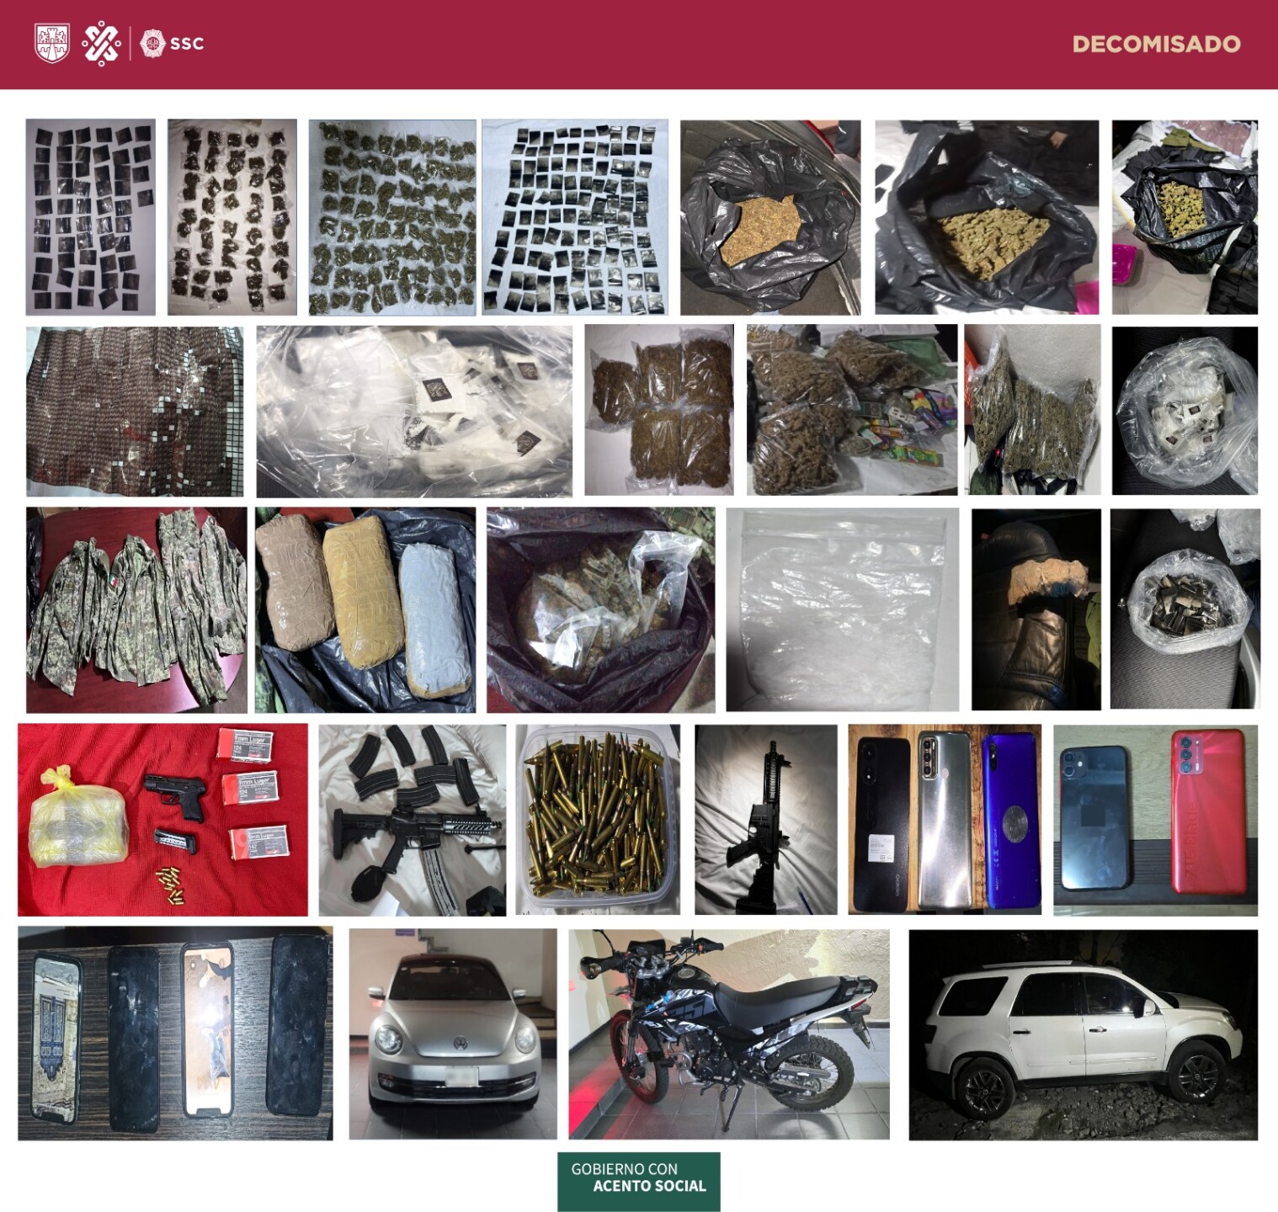Open the handgun with 9mm Luger boxes photo
The height and width of the screenshot is (1212, 1278).
[x=162, y=820]
